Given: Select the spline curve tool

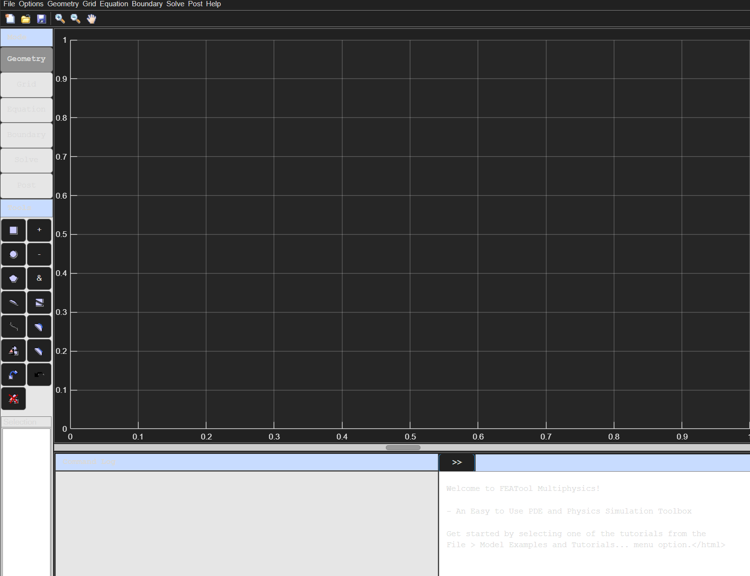Looking at the screenshot, I should (13, 326).
